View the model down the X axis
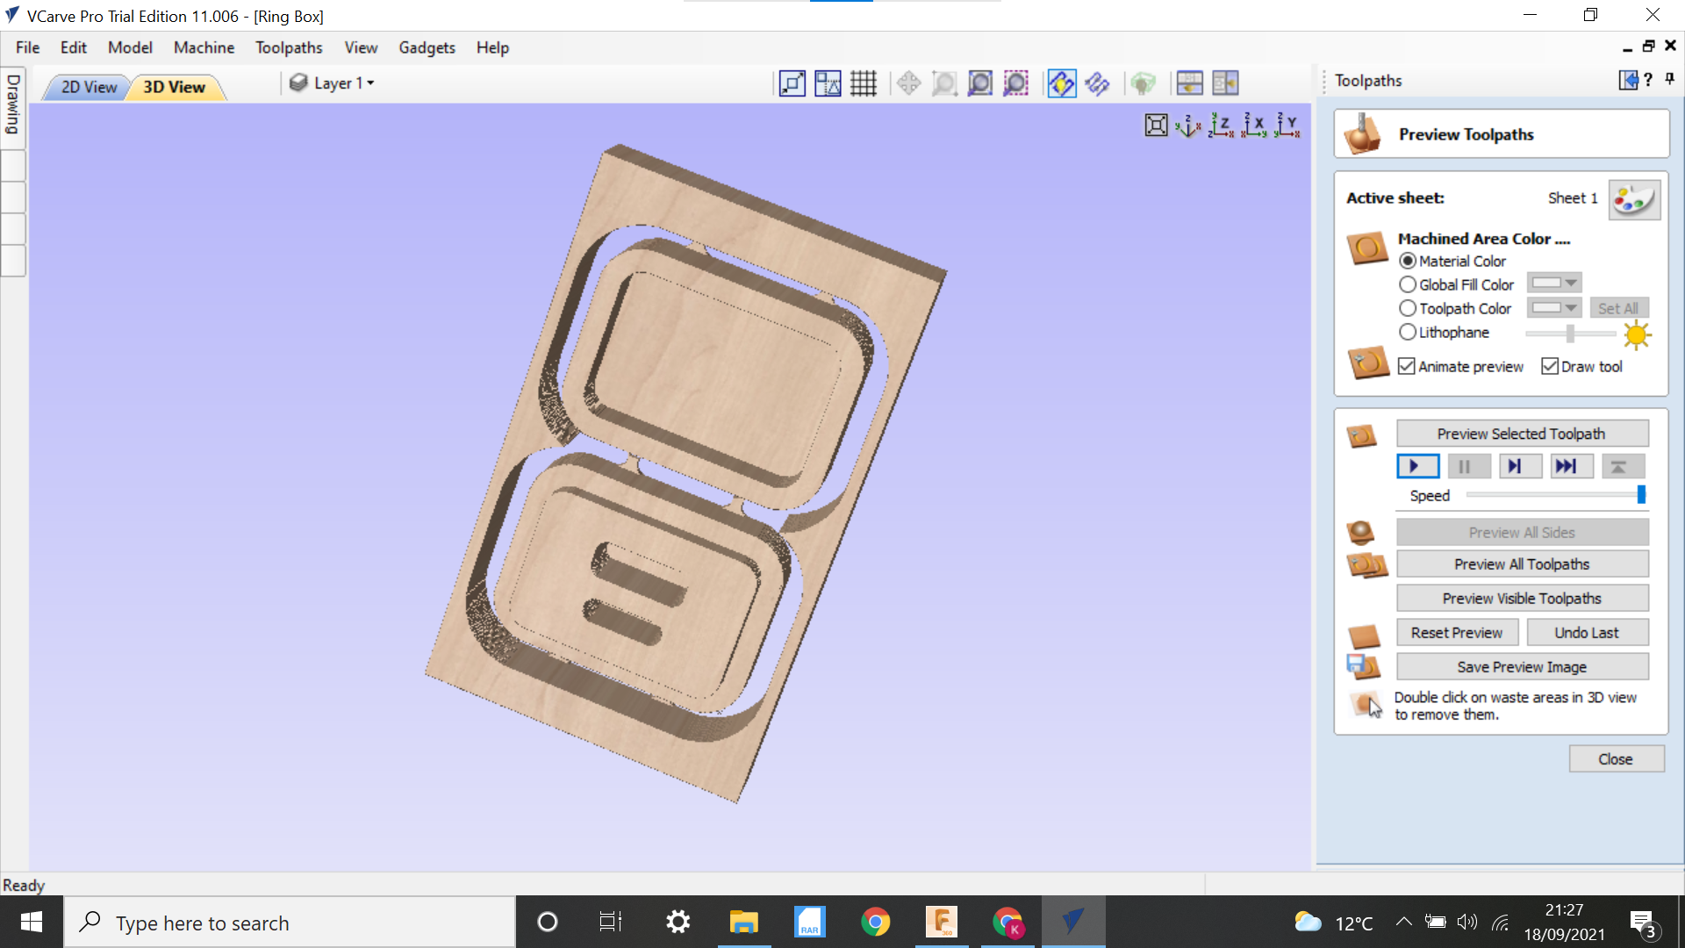Screen dimensions: 1685x948 click(x=1254, y=126)
